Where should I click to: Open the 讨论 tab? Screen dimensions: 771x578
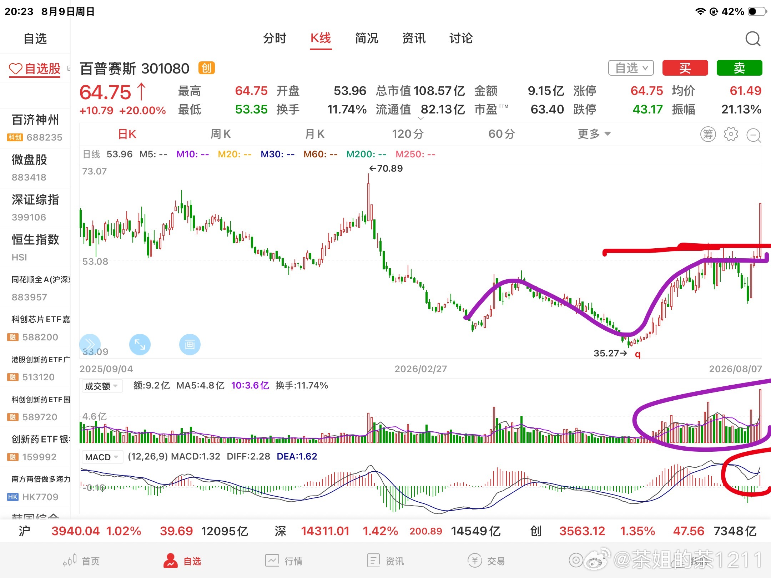click(461, 38)
